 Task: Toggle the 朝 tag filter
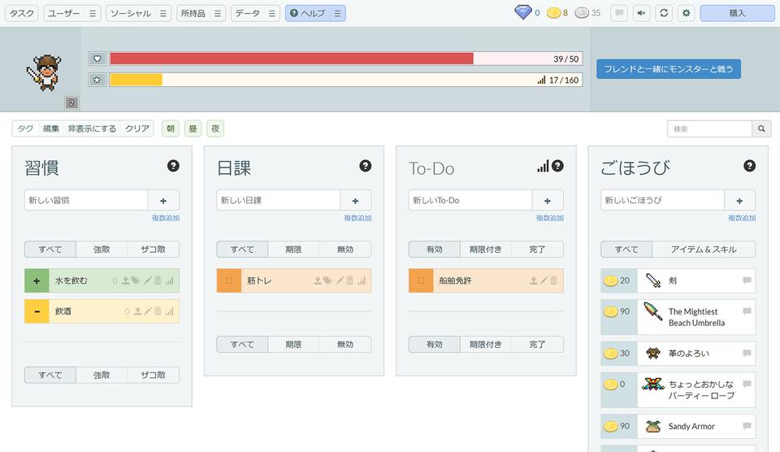pos(171,128)
